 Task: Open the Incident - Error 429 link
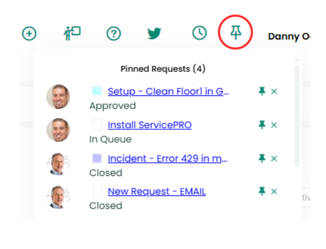[x=168, y=158]
